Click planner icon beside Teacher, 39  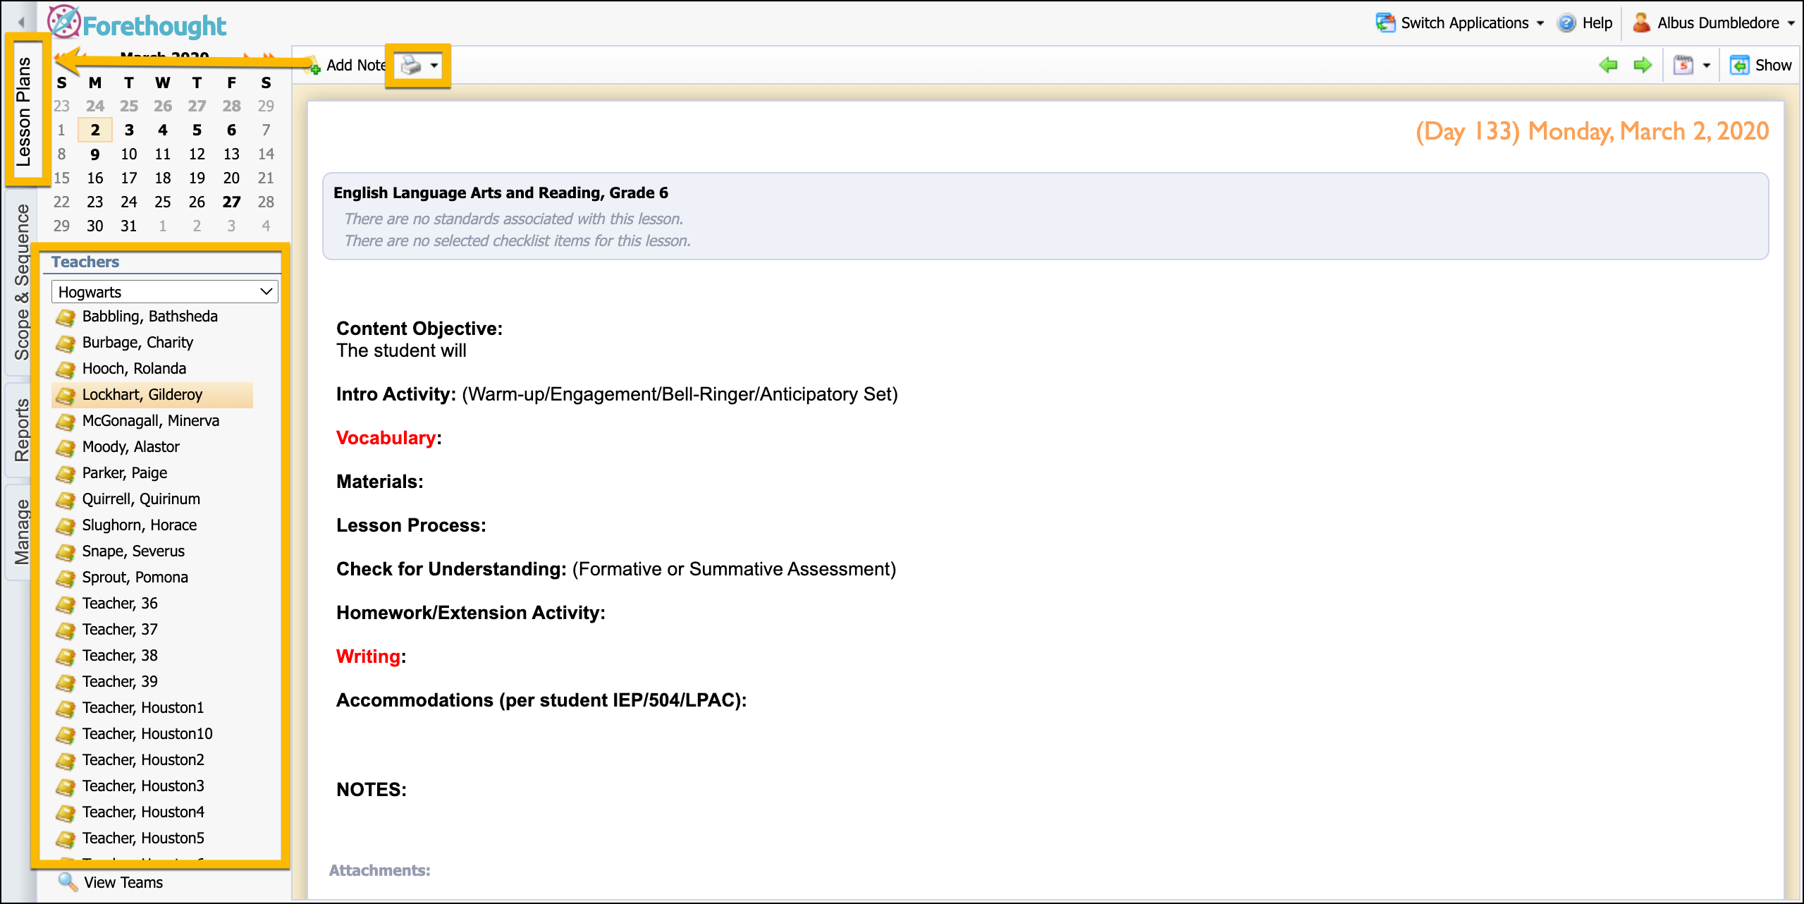pos(66,683)
